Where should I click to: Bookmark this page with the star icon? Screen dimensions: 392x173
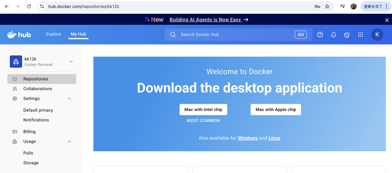[327, 6]
